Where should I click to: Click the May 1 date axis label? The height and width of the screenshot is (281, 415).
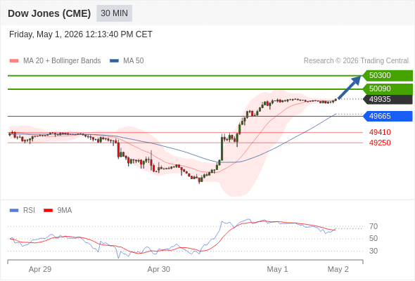(x=277, y=269)
